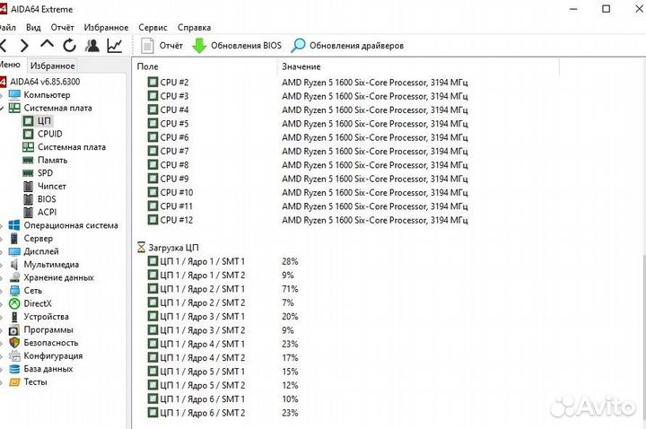The image size is (646, 429).
Task: Open the Справка menu
Action: 195,28
